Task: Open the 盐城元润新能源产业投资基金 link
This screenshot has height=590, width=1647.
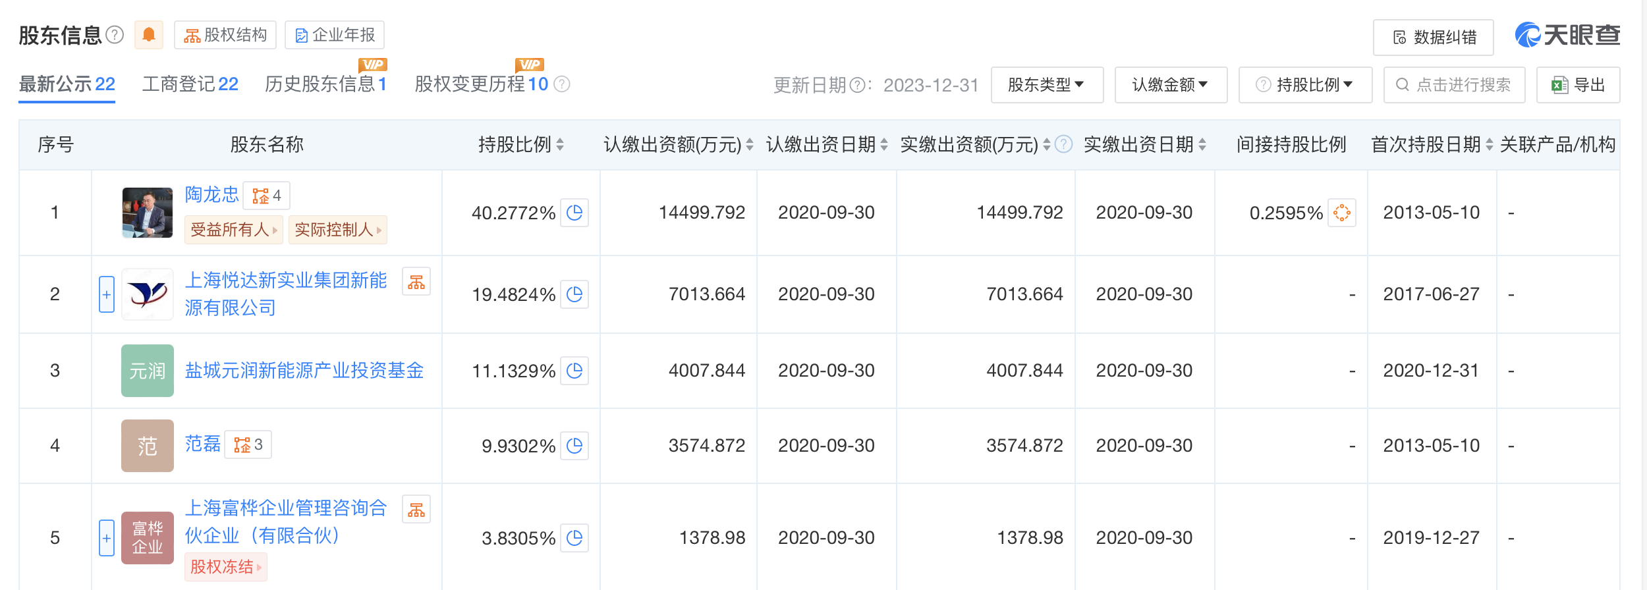Action: click(x=304, y=371)
